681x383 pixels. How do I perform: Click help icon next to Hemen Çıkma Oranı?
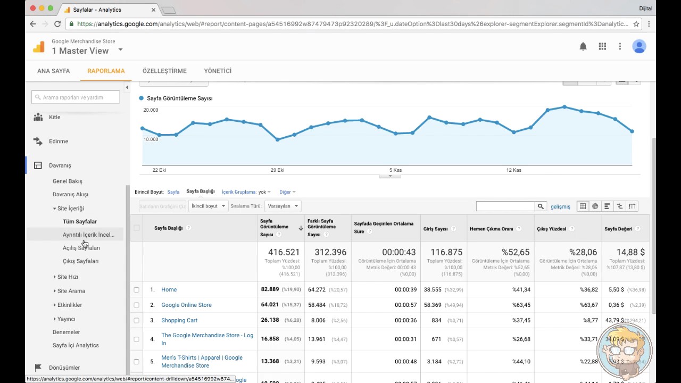519,229
